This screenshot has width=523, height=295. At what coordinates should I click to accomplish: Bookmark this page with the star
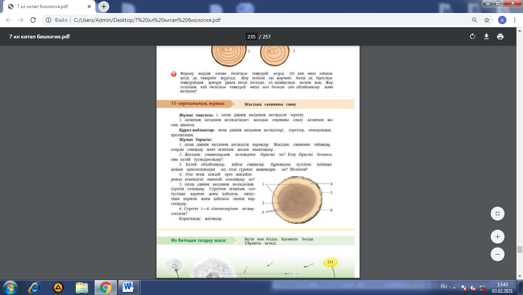point(487,20)
